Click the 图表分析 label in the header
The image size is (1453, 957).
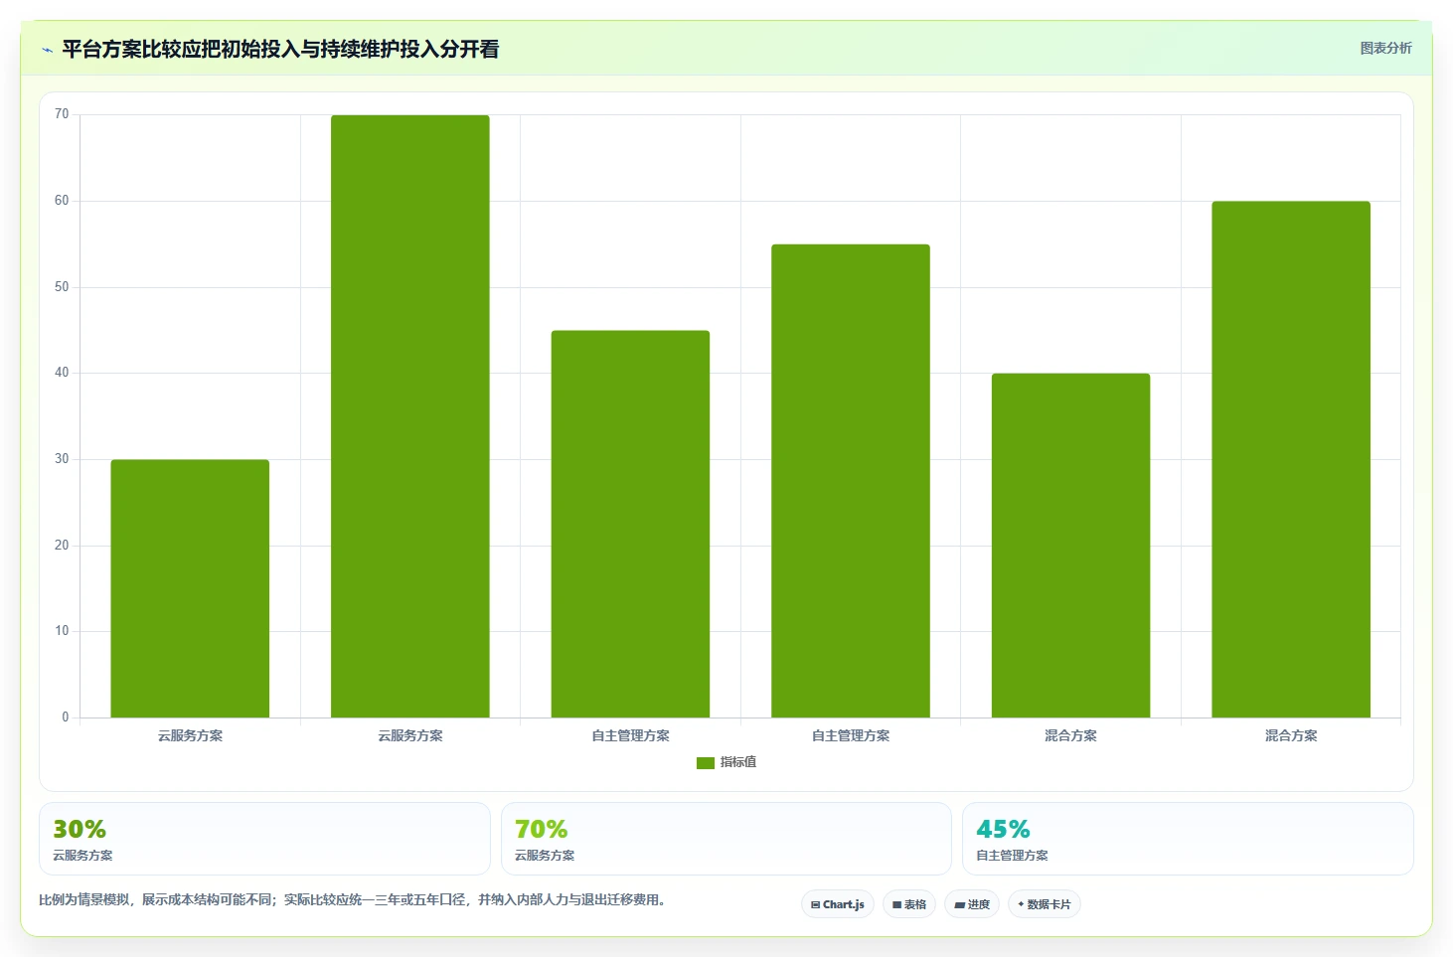pos(1385,48)
